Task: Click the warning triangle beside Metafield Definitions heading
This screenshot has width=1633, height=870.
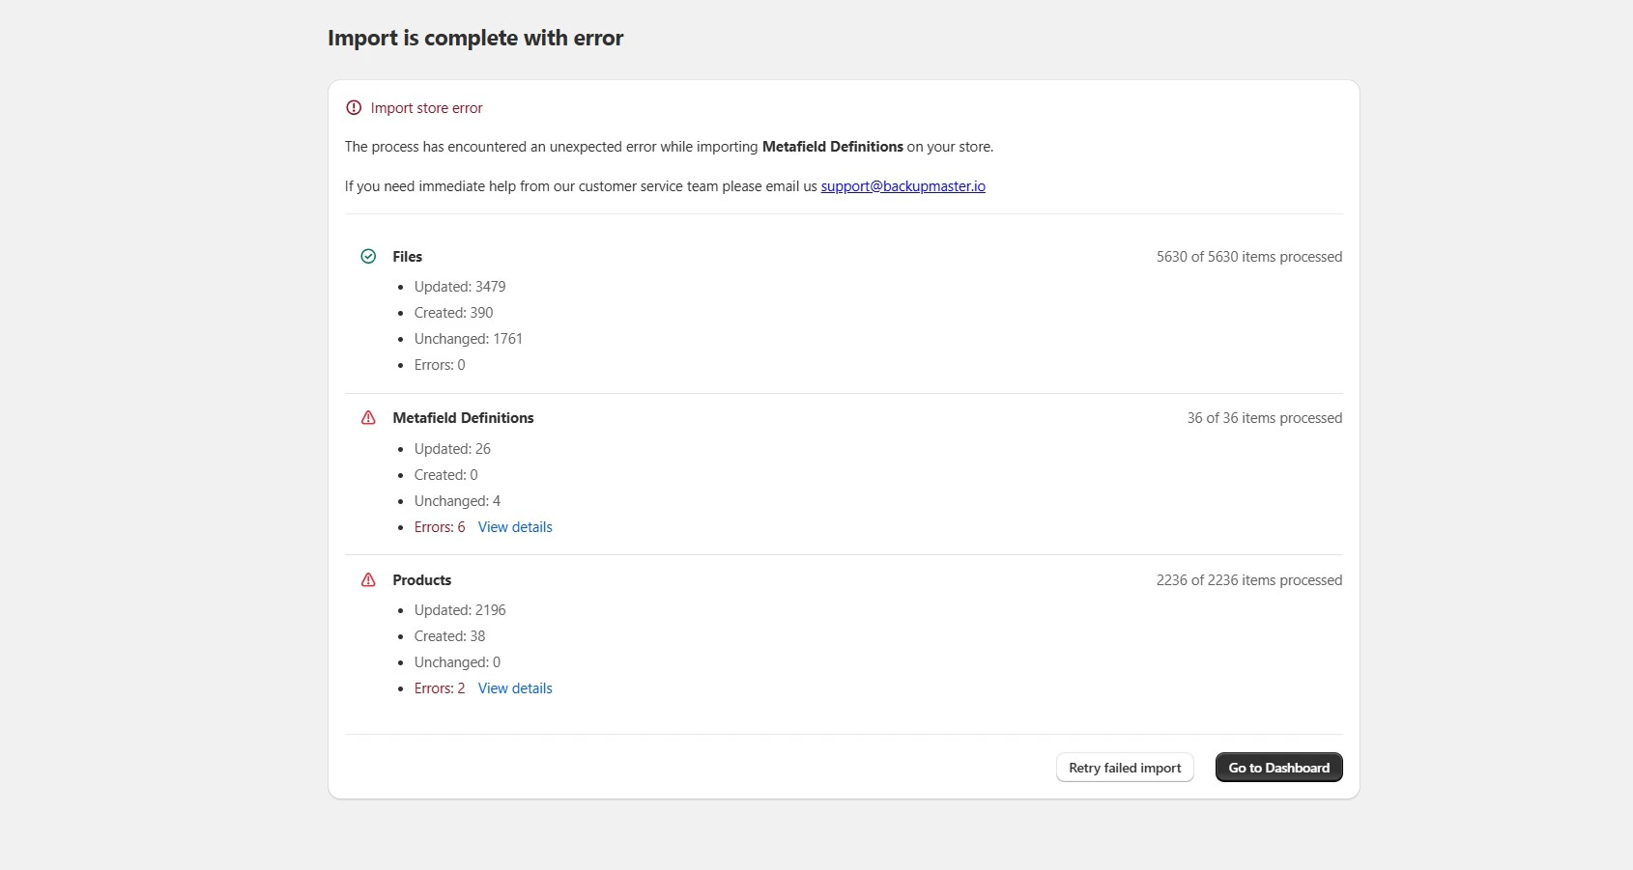Action: click(368, 418)
